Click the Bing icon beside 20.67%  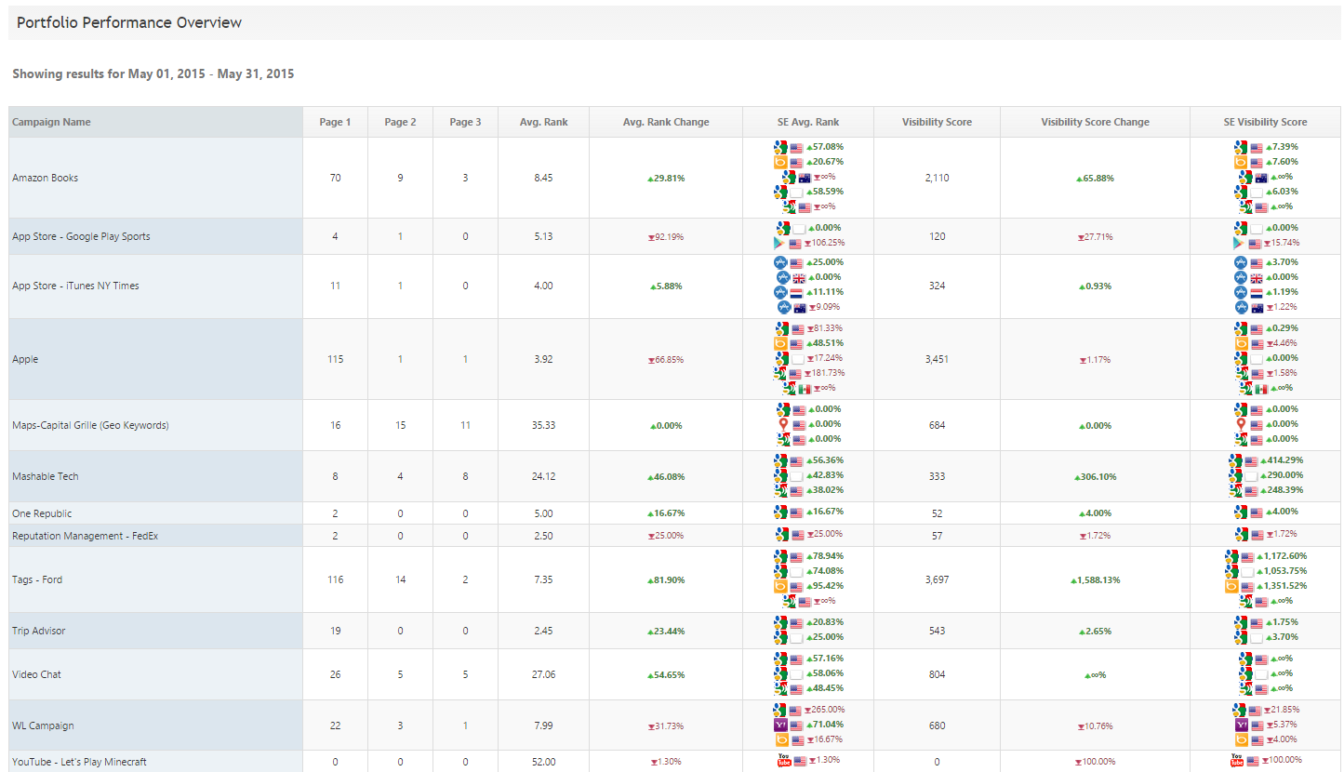tap(780, 162)
